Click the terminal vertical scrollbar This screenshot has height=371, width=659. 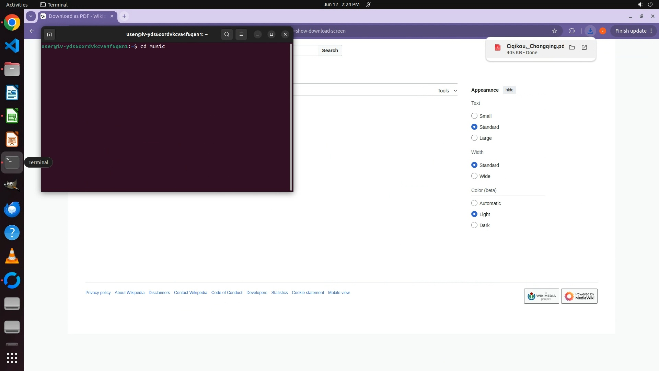291,117
